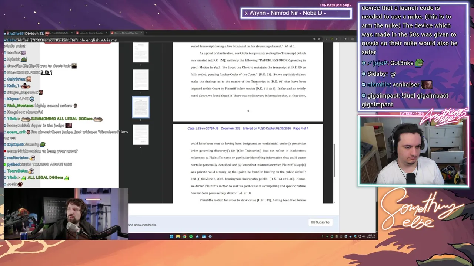
Task: Close the 'Order on Motion to Show Cause' tab
Action: point(141,33)
